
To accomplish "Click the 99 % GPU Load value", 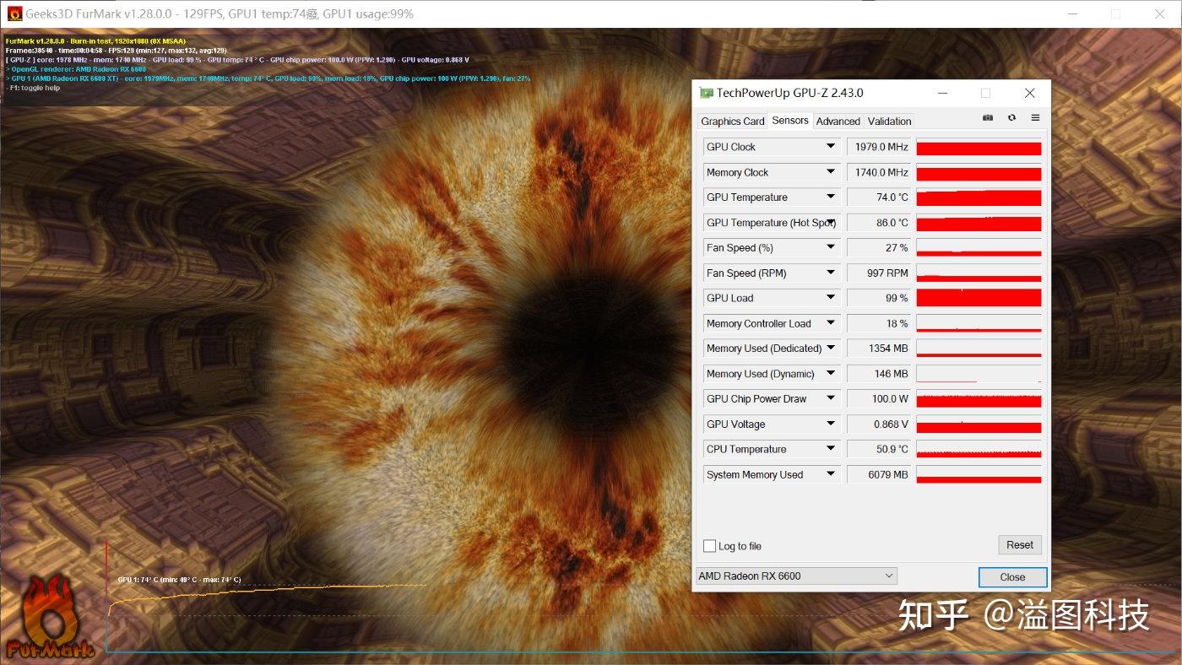I will pos(879,298).
